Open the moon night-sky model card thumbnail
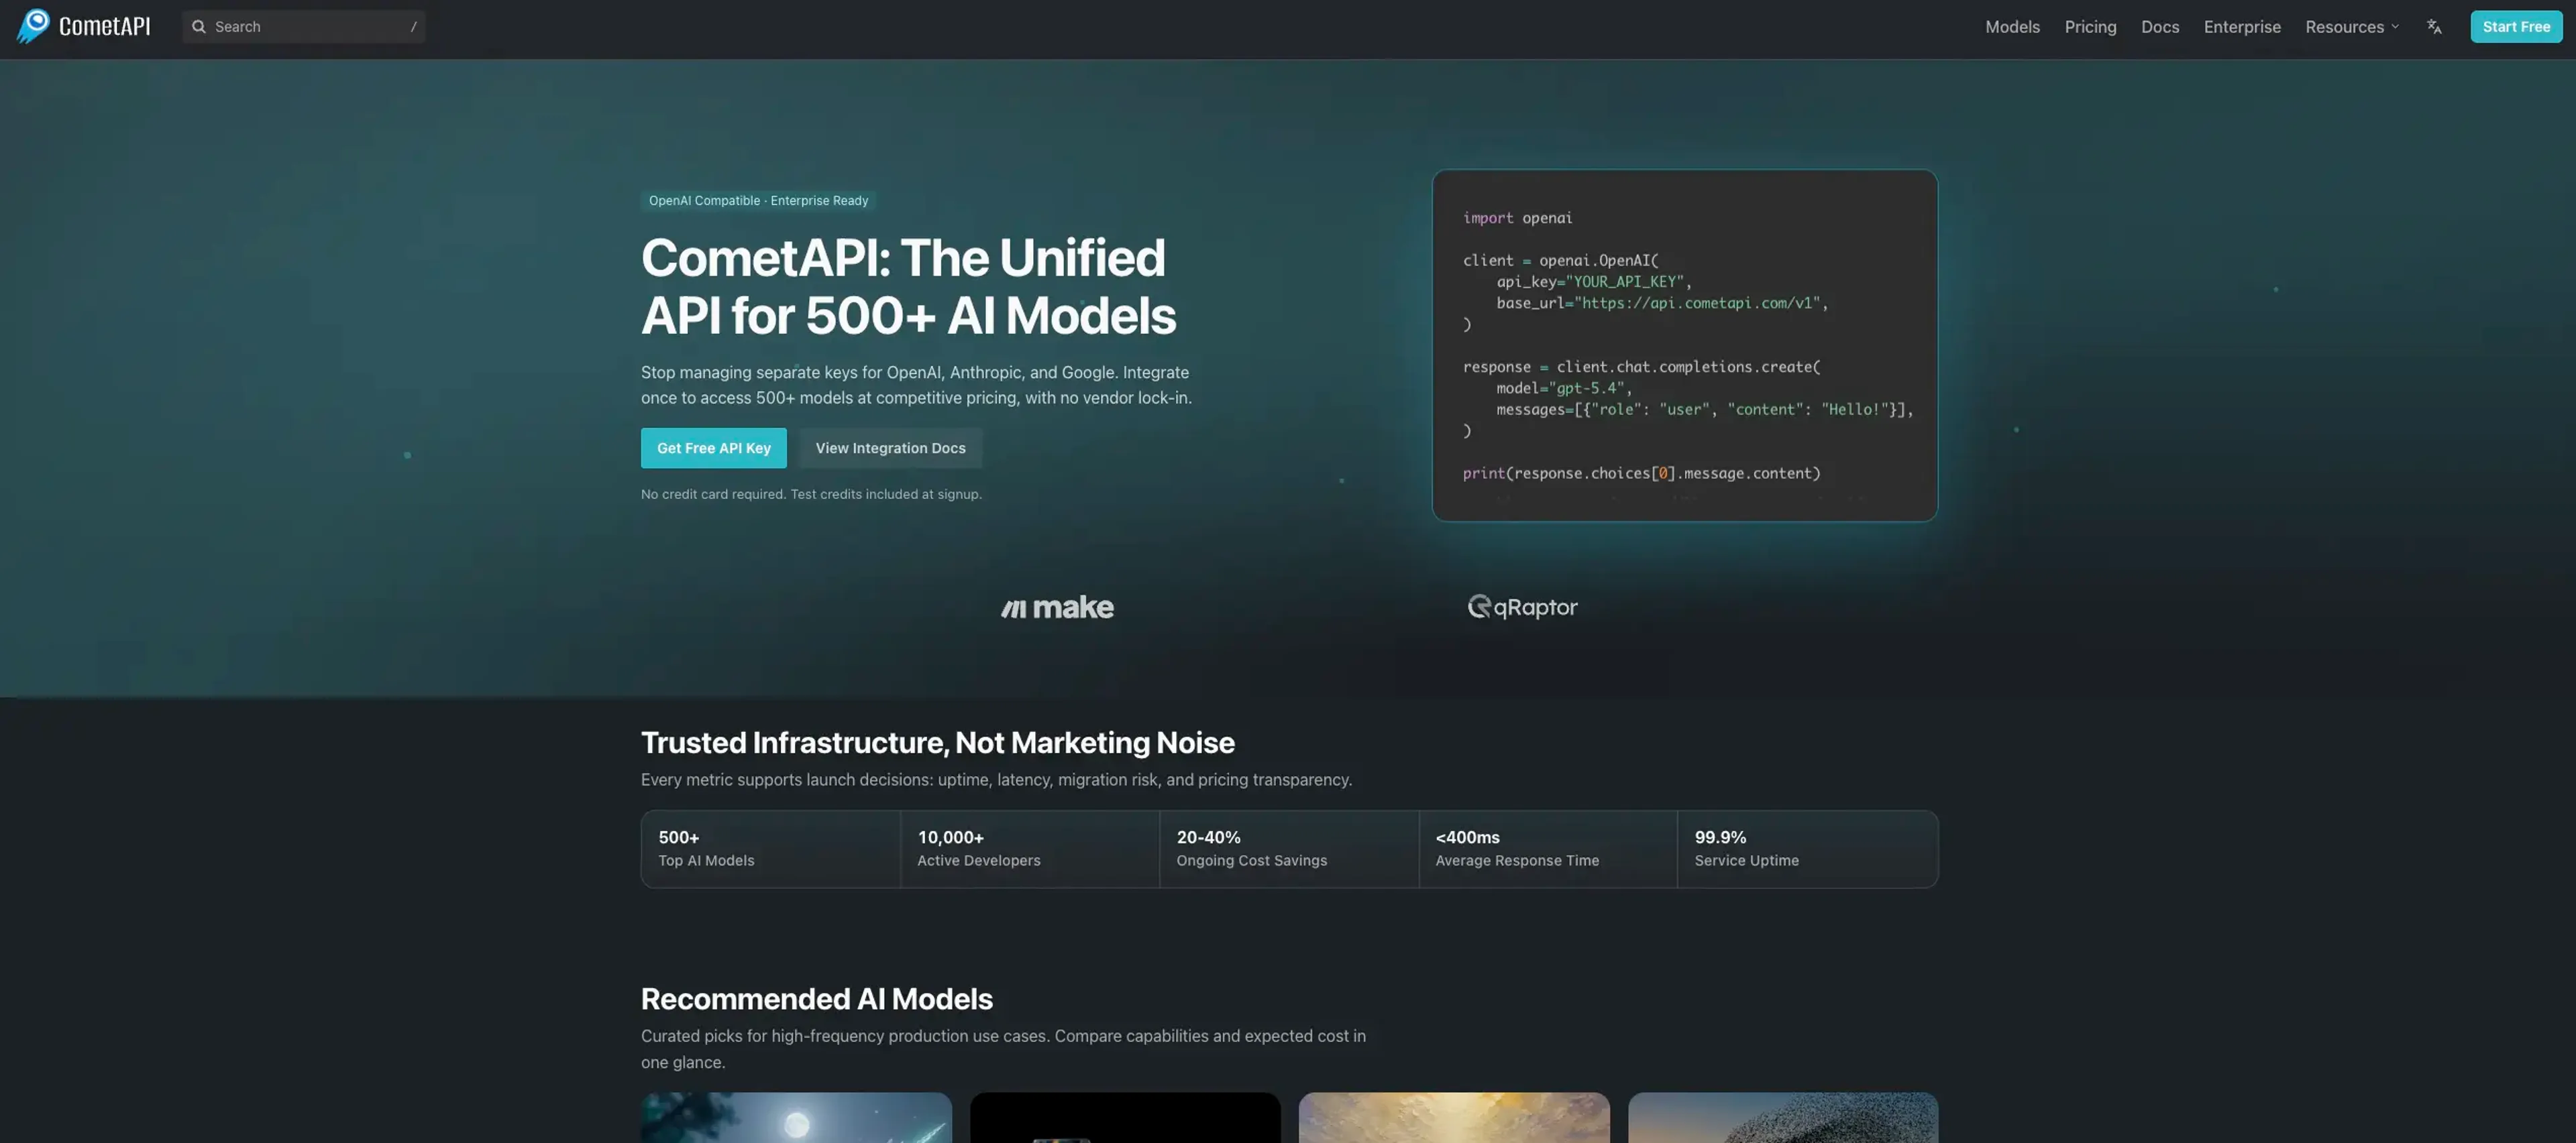Image resolution: width=2576 pixels, height=1143 pixels. coord(796,1117)
